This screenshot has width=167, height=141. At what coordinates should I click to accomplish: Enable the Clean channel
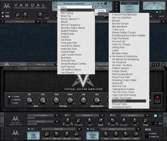(x=9, y=96)
